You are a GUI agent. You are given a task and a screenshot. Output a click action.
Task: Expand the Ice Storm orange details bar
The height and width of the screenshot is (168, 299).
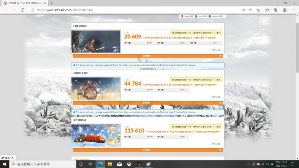[148, 150]
